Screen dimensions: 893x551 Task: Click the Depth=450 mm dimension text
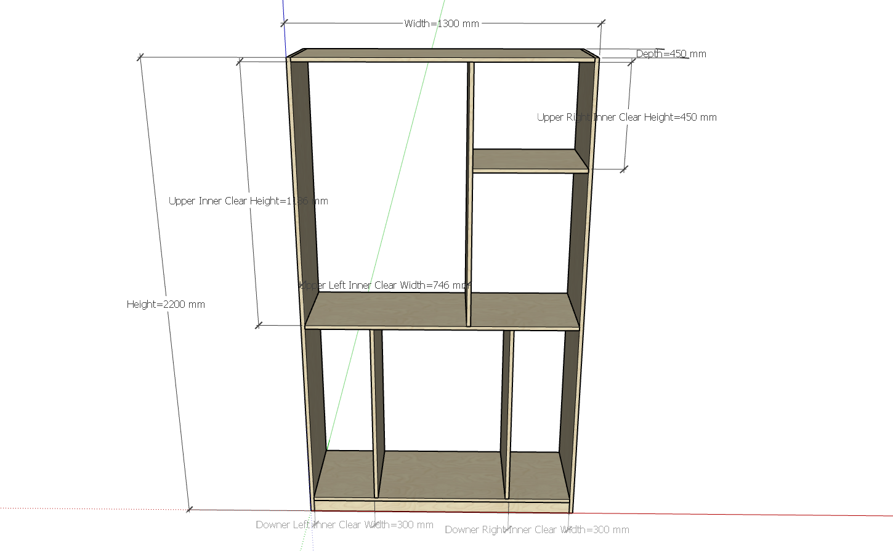tap(671, 54)
